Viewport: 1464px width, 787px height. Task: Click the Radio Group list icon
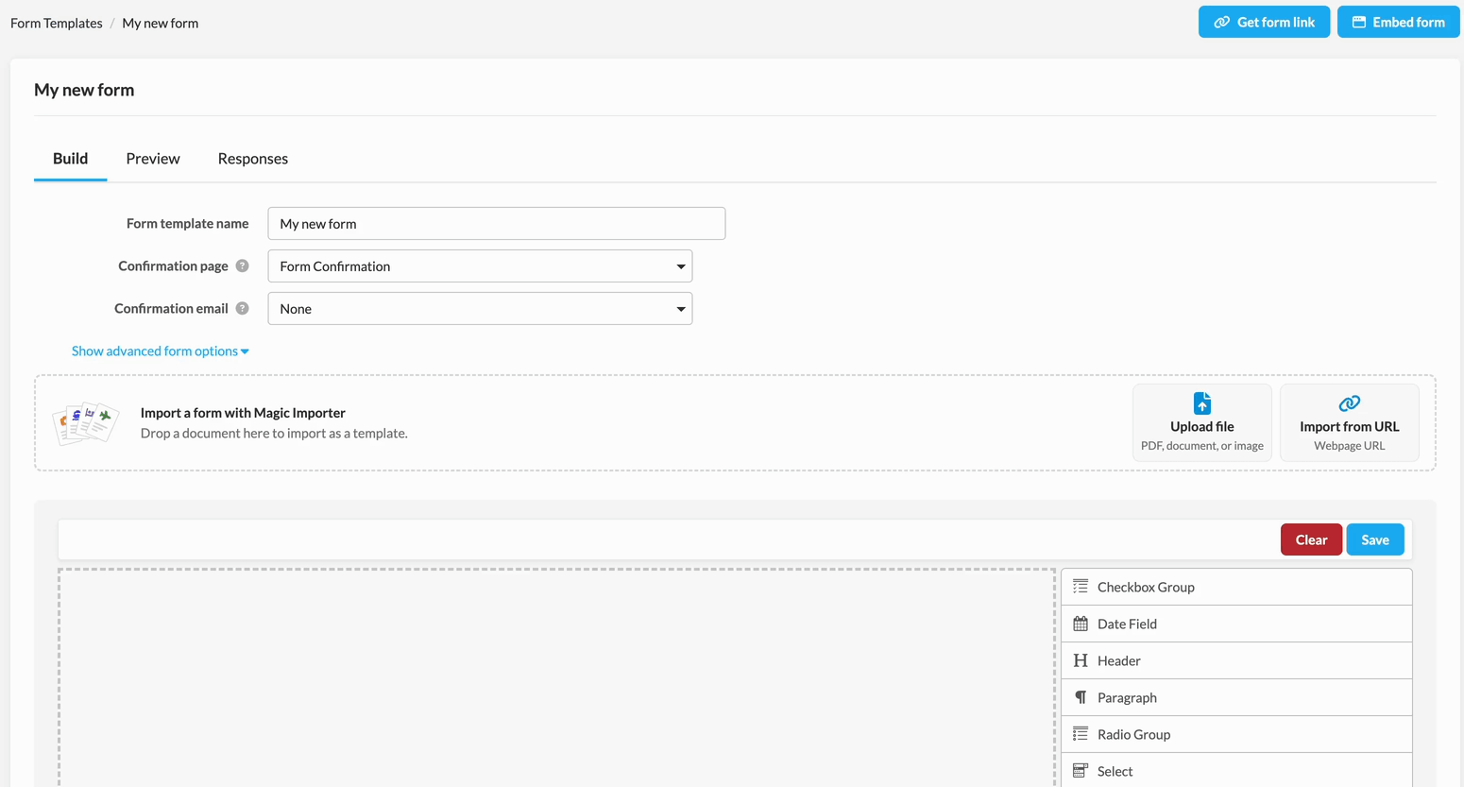(1081, 734)
